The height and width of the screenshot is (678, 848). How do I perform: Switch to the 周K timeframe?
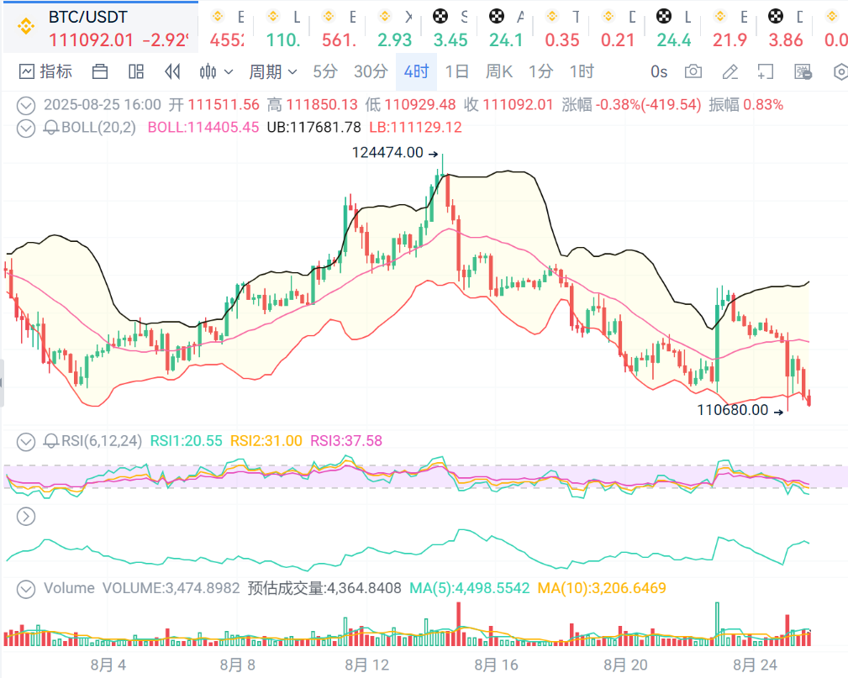(x=498, y=71)
